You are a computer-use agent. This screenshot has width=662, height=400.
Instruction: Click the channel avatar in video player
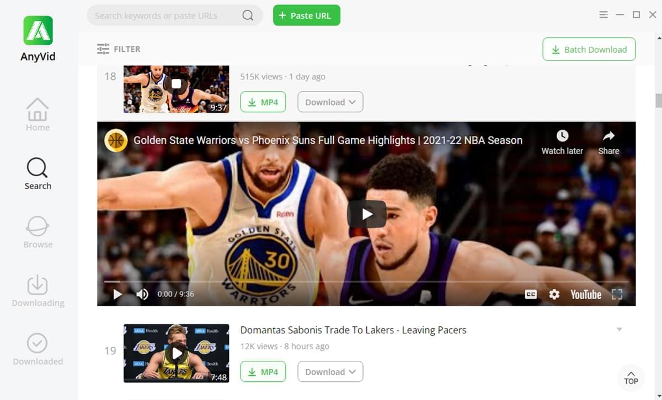click(116, 140)
